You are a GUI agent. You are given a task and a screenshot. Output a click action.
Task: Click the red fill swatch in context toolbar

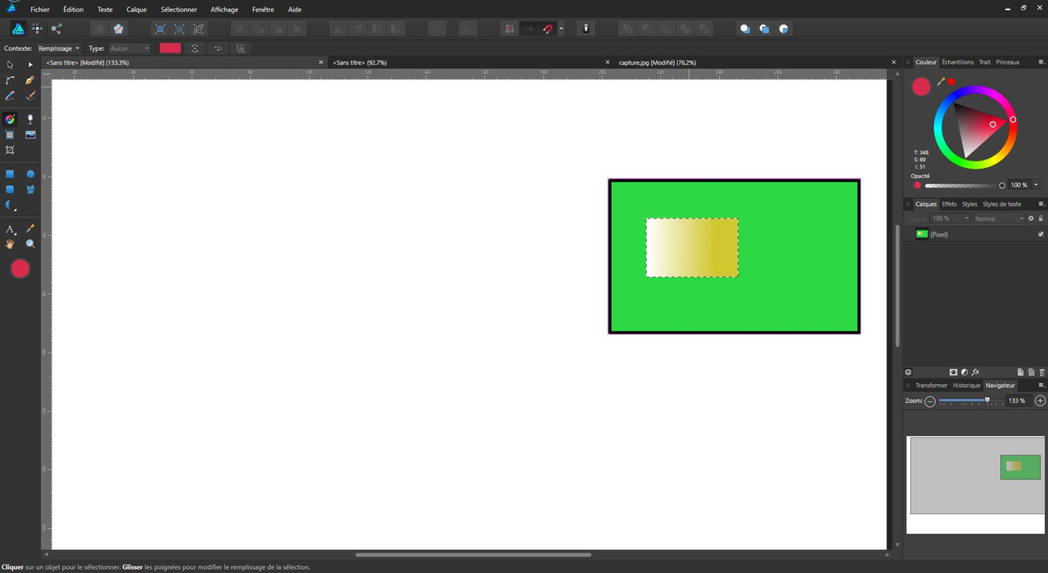click(170, 48)
